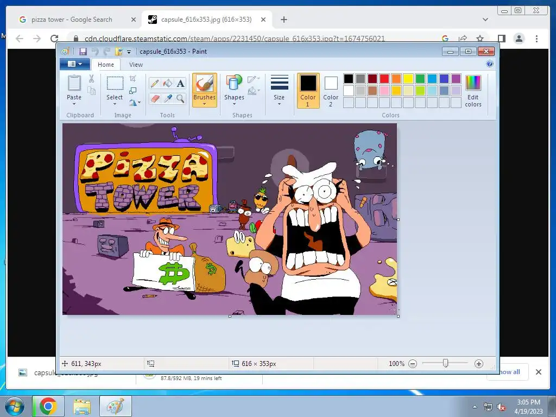Pick the purple color swatch

456,78
